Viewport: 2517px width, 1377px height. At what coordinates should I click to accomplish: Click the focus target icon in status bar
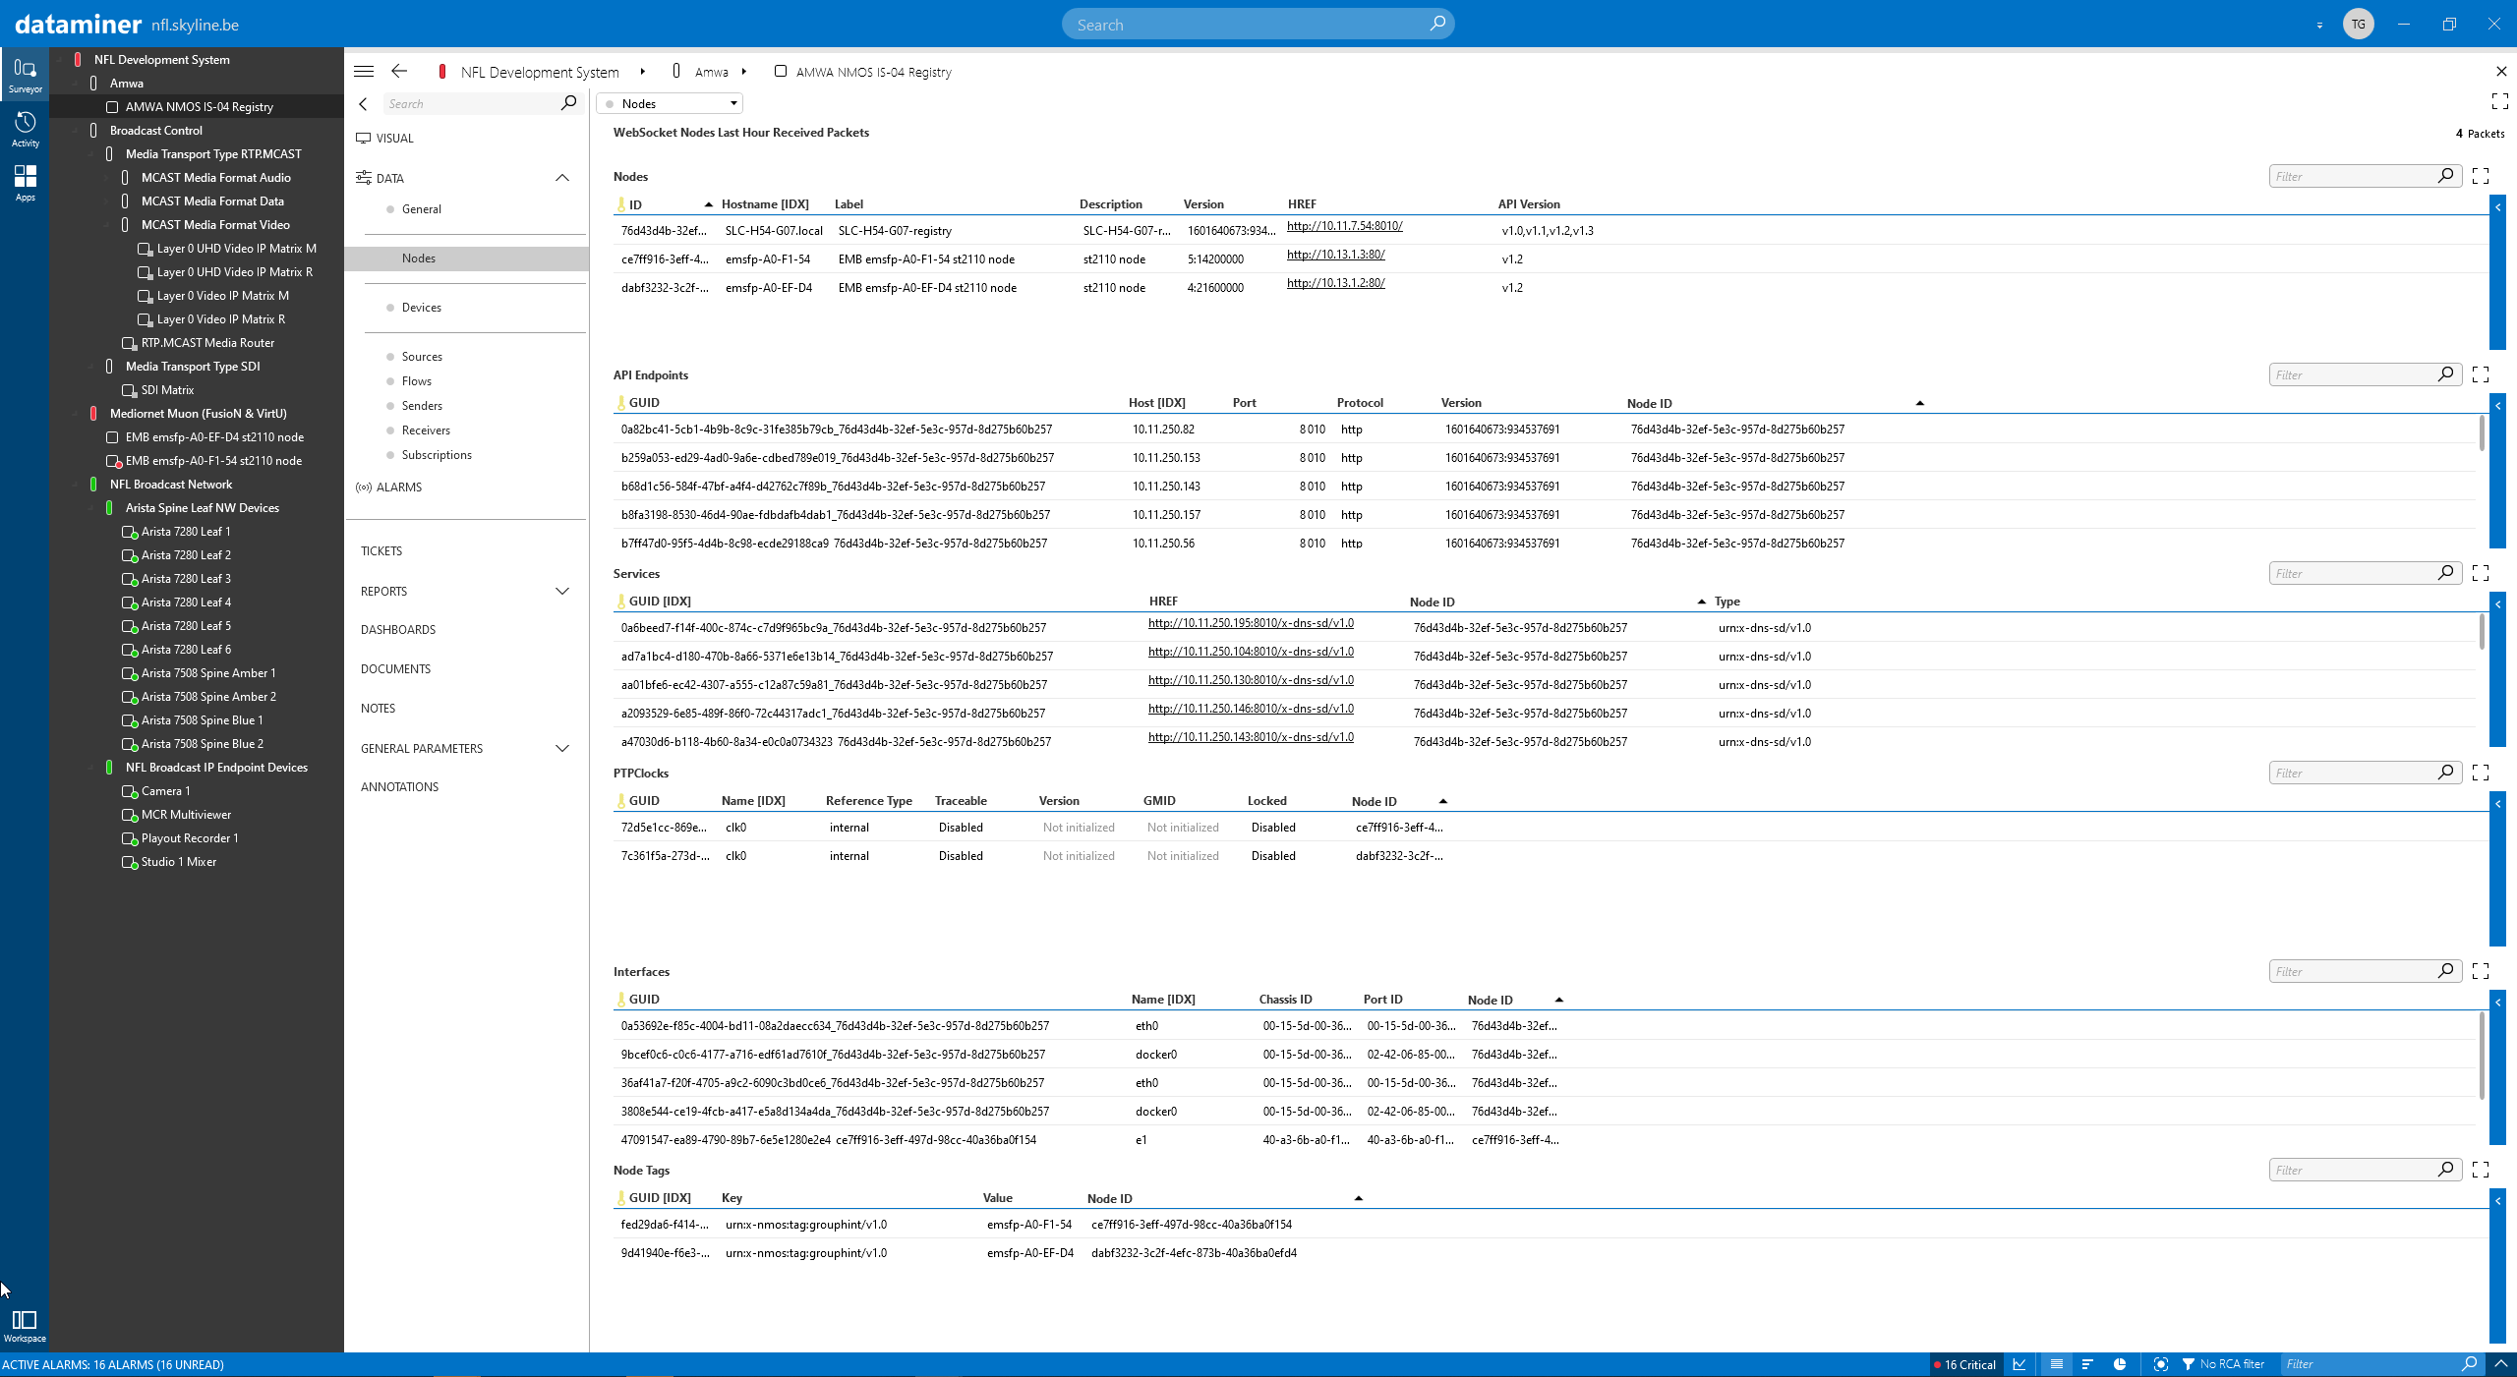tap(2160, 1364)
